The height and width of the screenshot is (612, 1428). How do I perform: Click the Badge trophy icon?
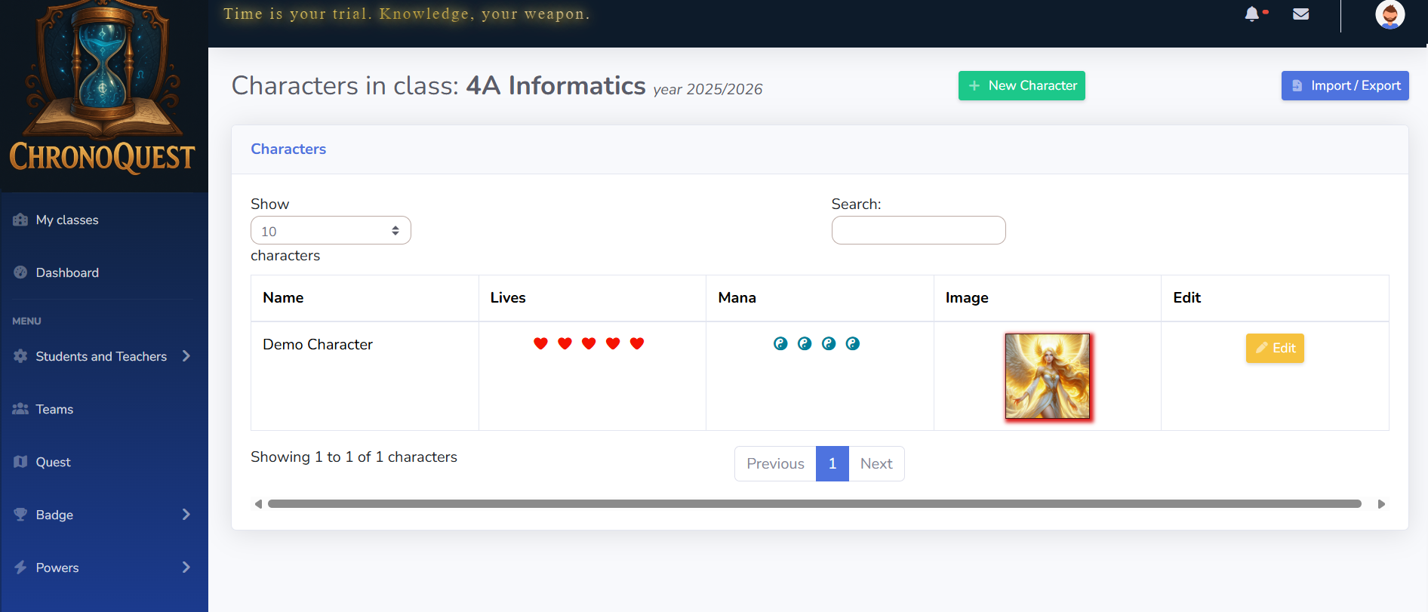[x=20, y=515]
